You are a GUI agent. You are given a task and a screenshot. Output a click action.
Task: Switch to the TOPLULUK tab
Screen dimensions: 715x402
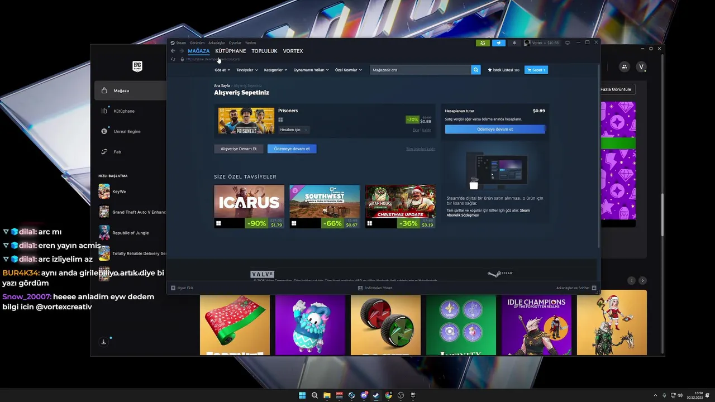click(264, 51)
